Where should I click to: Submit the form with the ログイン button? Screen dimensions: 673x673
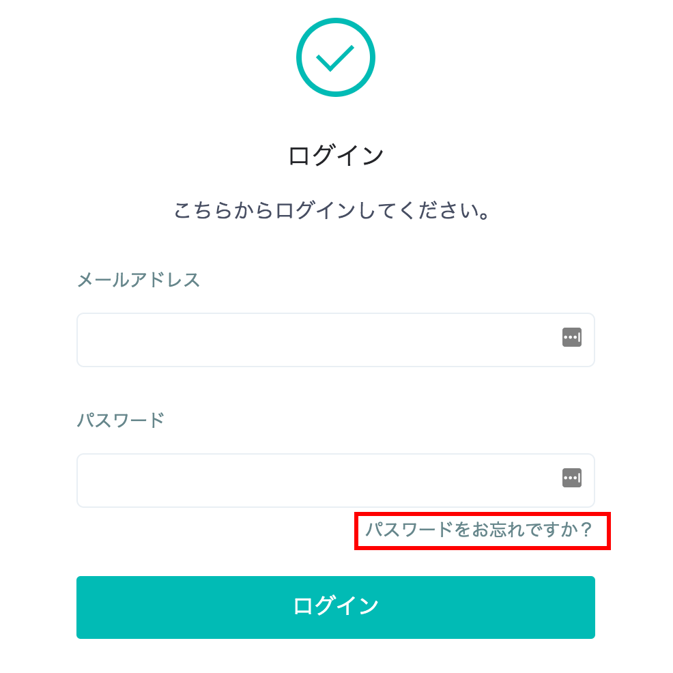[335, 607]
